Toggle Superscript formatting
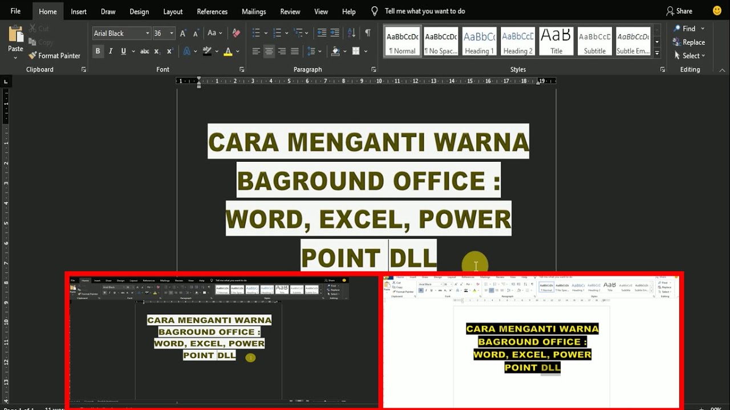Screen dimensions: 730x410 (170, 51)
